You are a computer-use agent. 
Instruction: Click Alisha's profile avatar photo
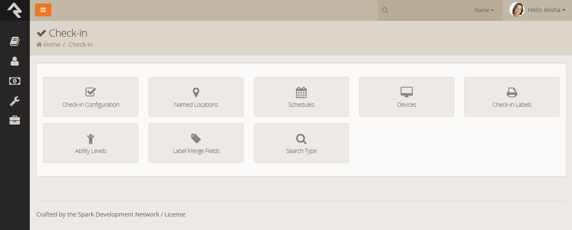pos(517,10)
